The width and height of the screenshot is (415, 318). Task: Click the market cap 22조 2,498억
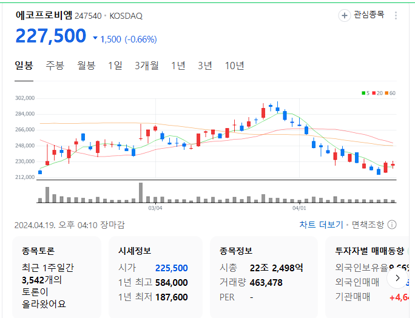[x=276, y=268]
